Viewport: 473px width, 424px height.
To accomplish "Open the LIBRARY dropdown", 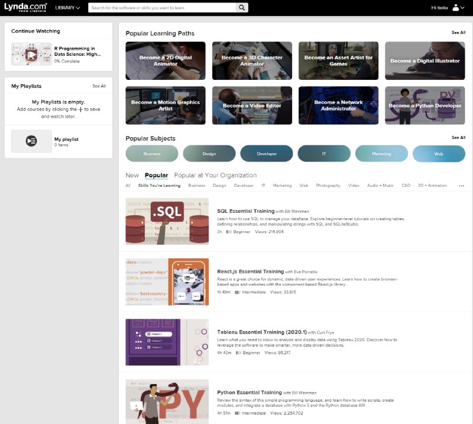I will (67, 8).
